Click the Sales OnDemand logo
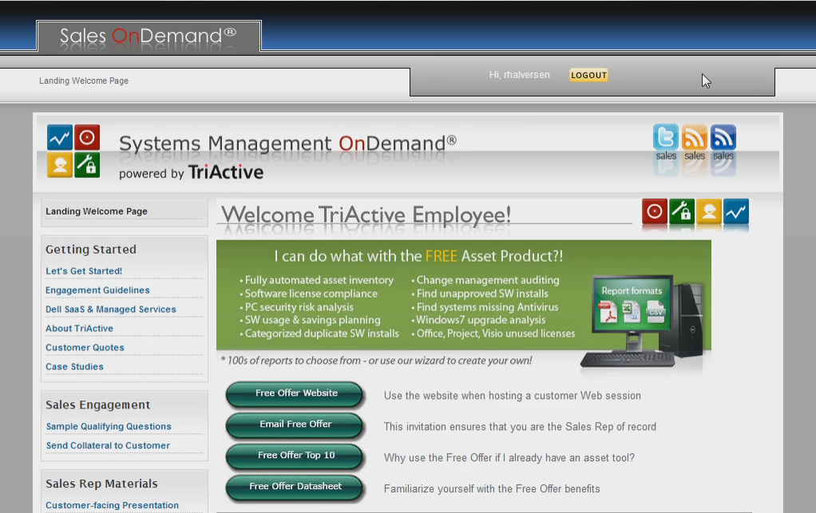The image size is (816, 513). 149,36
